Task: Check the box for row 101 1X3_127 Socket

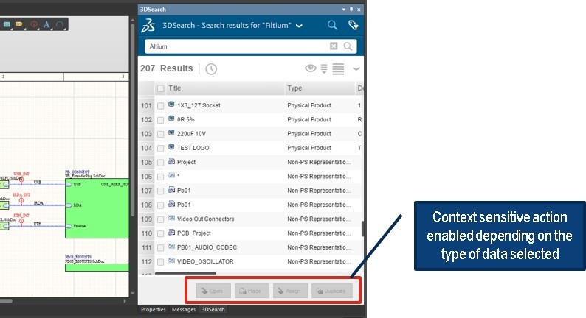Action: 160,106
